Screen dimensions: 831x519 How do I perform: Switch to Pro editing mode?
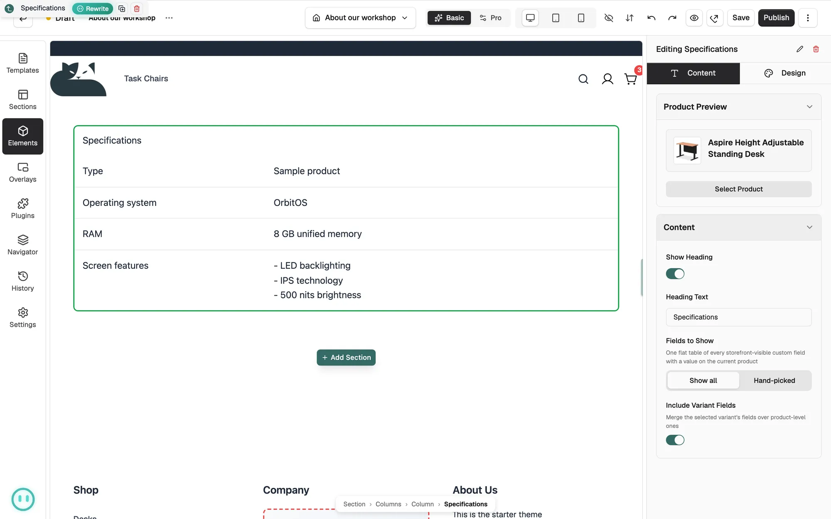pos(491,18)
